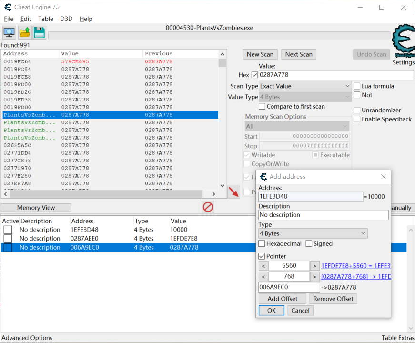The image size is (415, 343).
Task: Open the memory region All dropdown
Action: tap(297, 127)
